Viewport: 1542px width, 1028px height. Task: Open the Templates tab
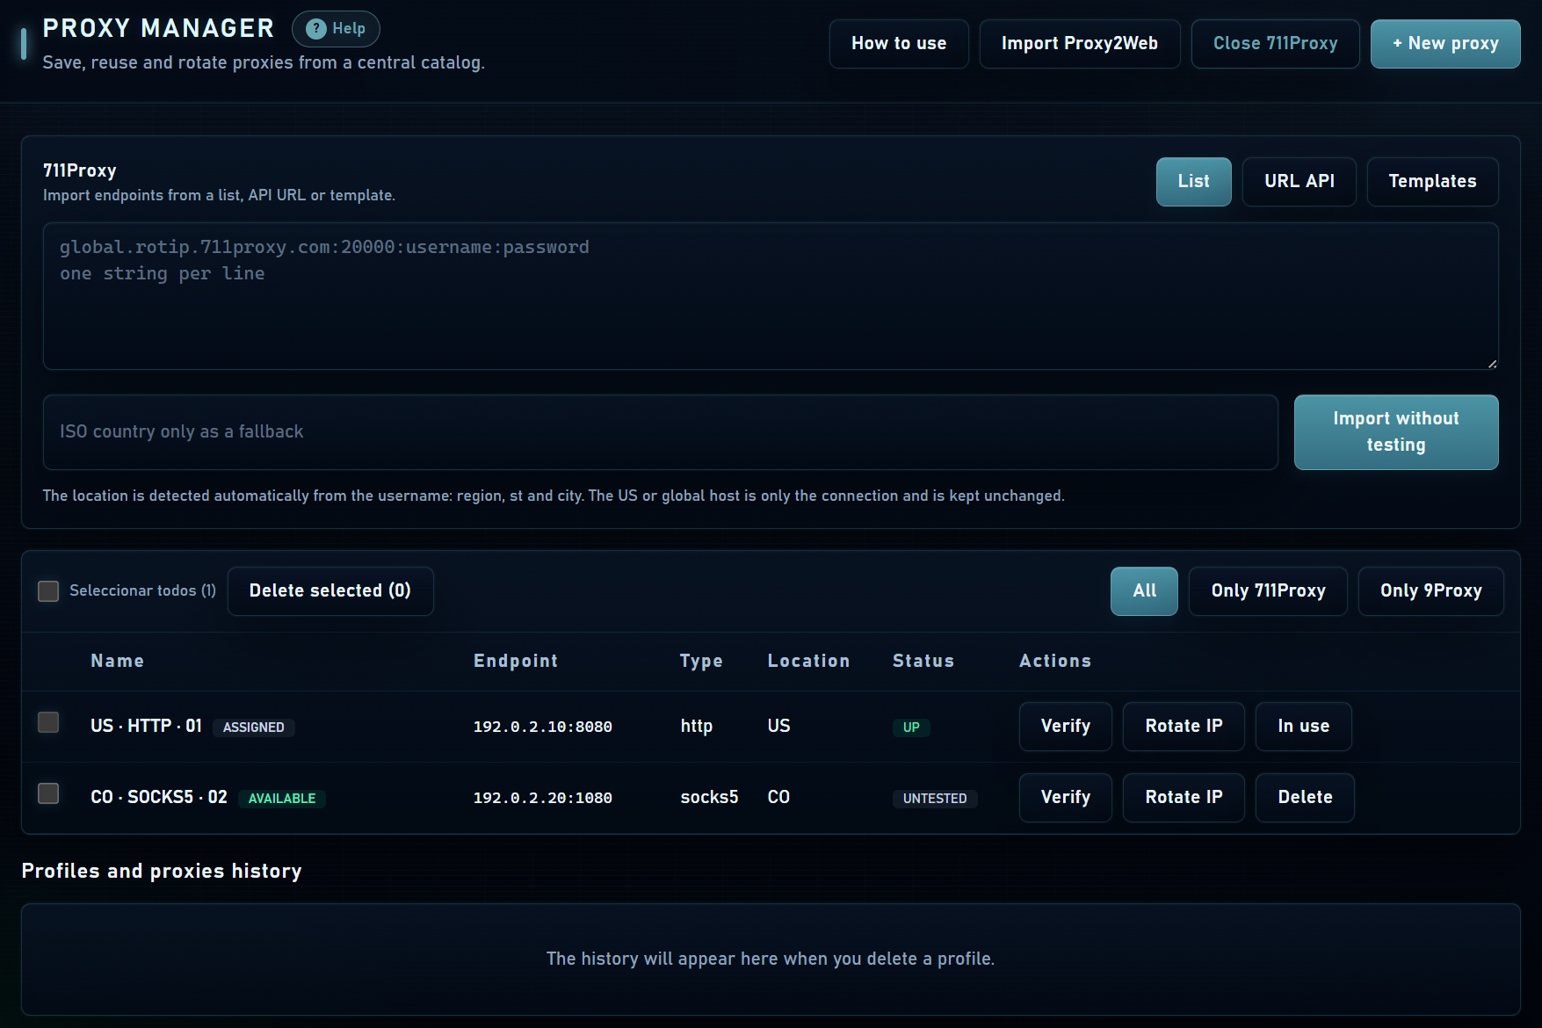tap(1432, 182)
